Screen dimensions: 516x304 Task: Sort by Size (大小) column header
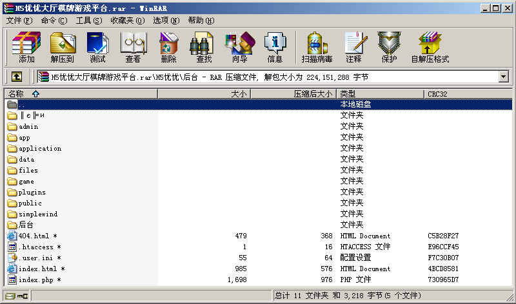pyautogui.click(x=239, y=93)
